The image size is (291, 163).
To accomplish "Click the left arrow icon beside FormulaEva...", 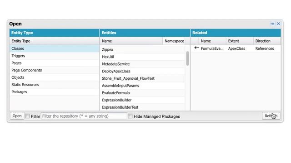I will pyautogui.click(x=196, y=48).
